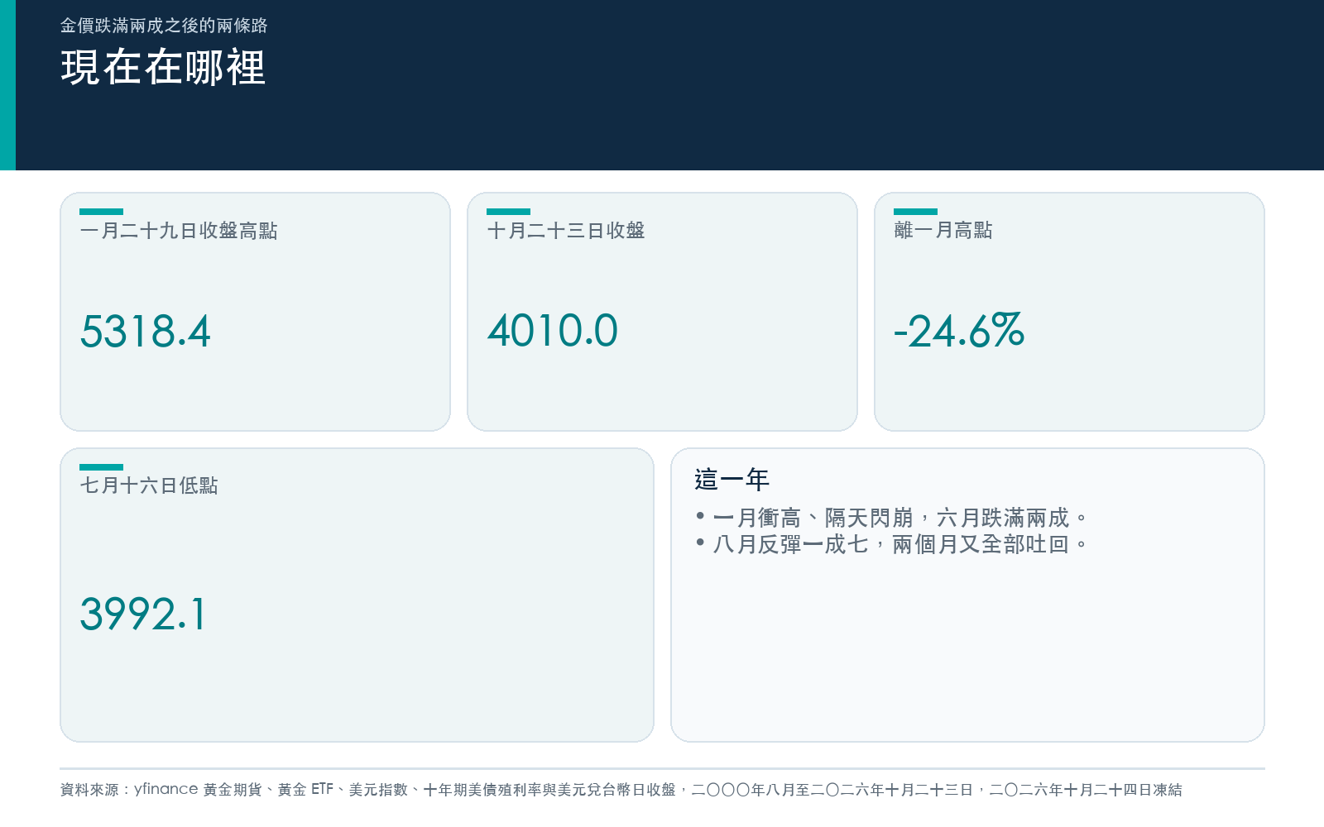
Task: Click the slide title 現在在哪裡
Action: tap(163, 68)
